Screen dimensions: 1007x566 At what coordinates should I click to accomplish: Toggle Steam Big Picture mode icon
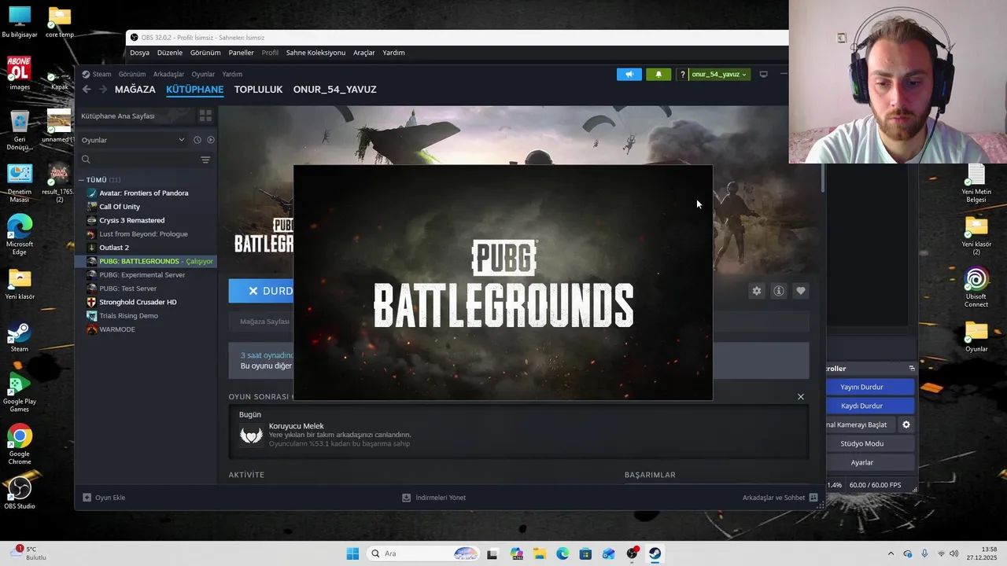(x=763, y=74)
